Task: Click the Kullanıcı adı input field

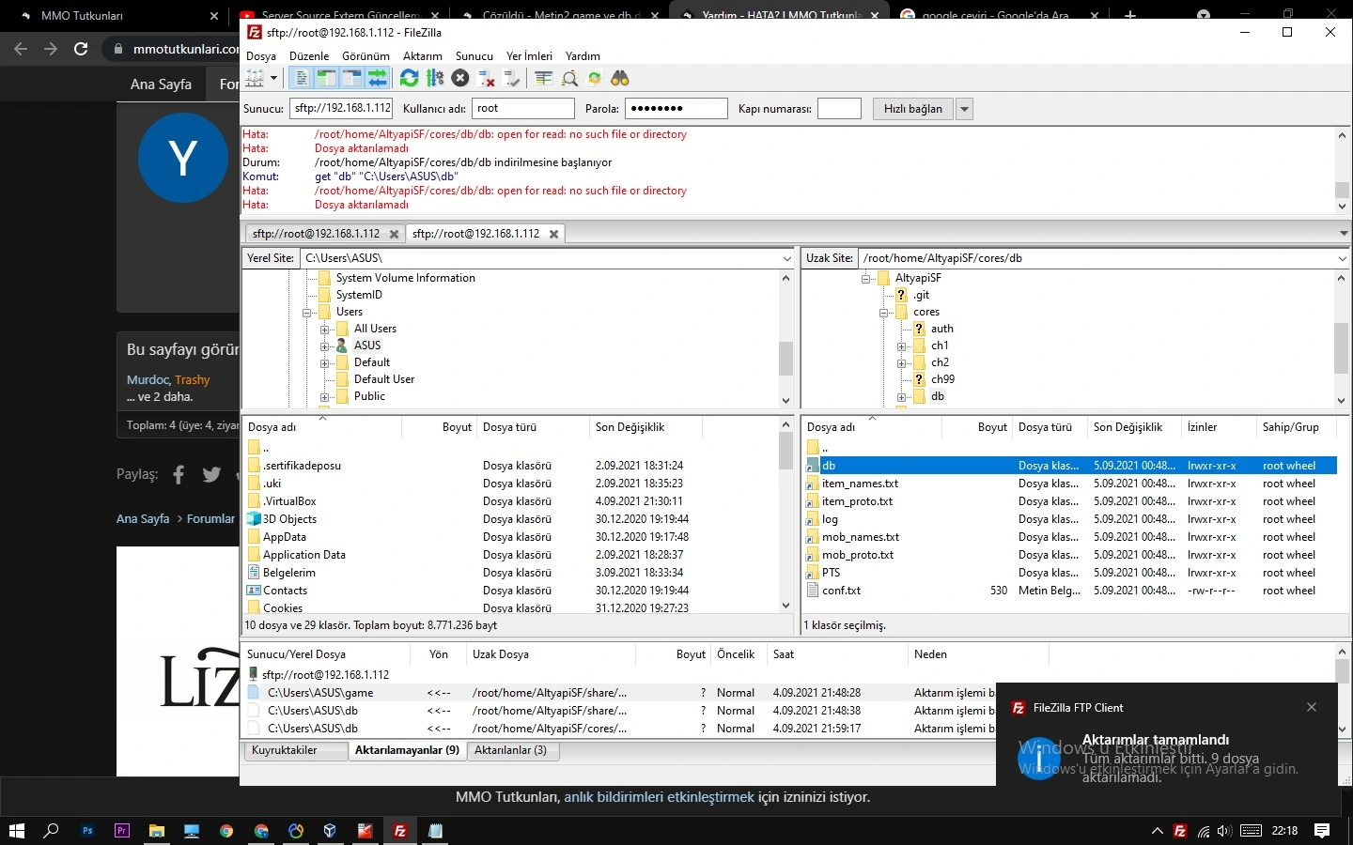Action: click(x=522, y=109)
